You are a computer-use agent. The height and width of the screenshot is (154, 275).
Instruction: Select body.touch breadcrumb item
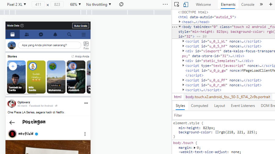click(228, 97)
